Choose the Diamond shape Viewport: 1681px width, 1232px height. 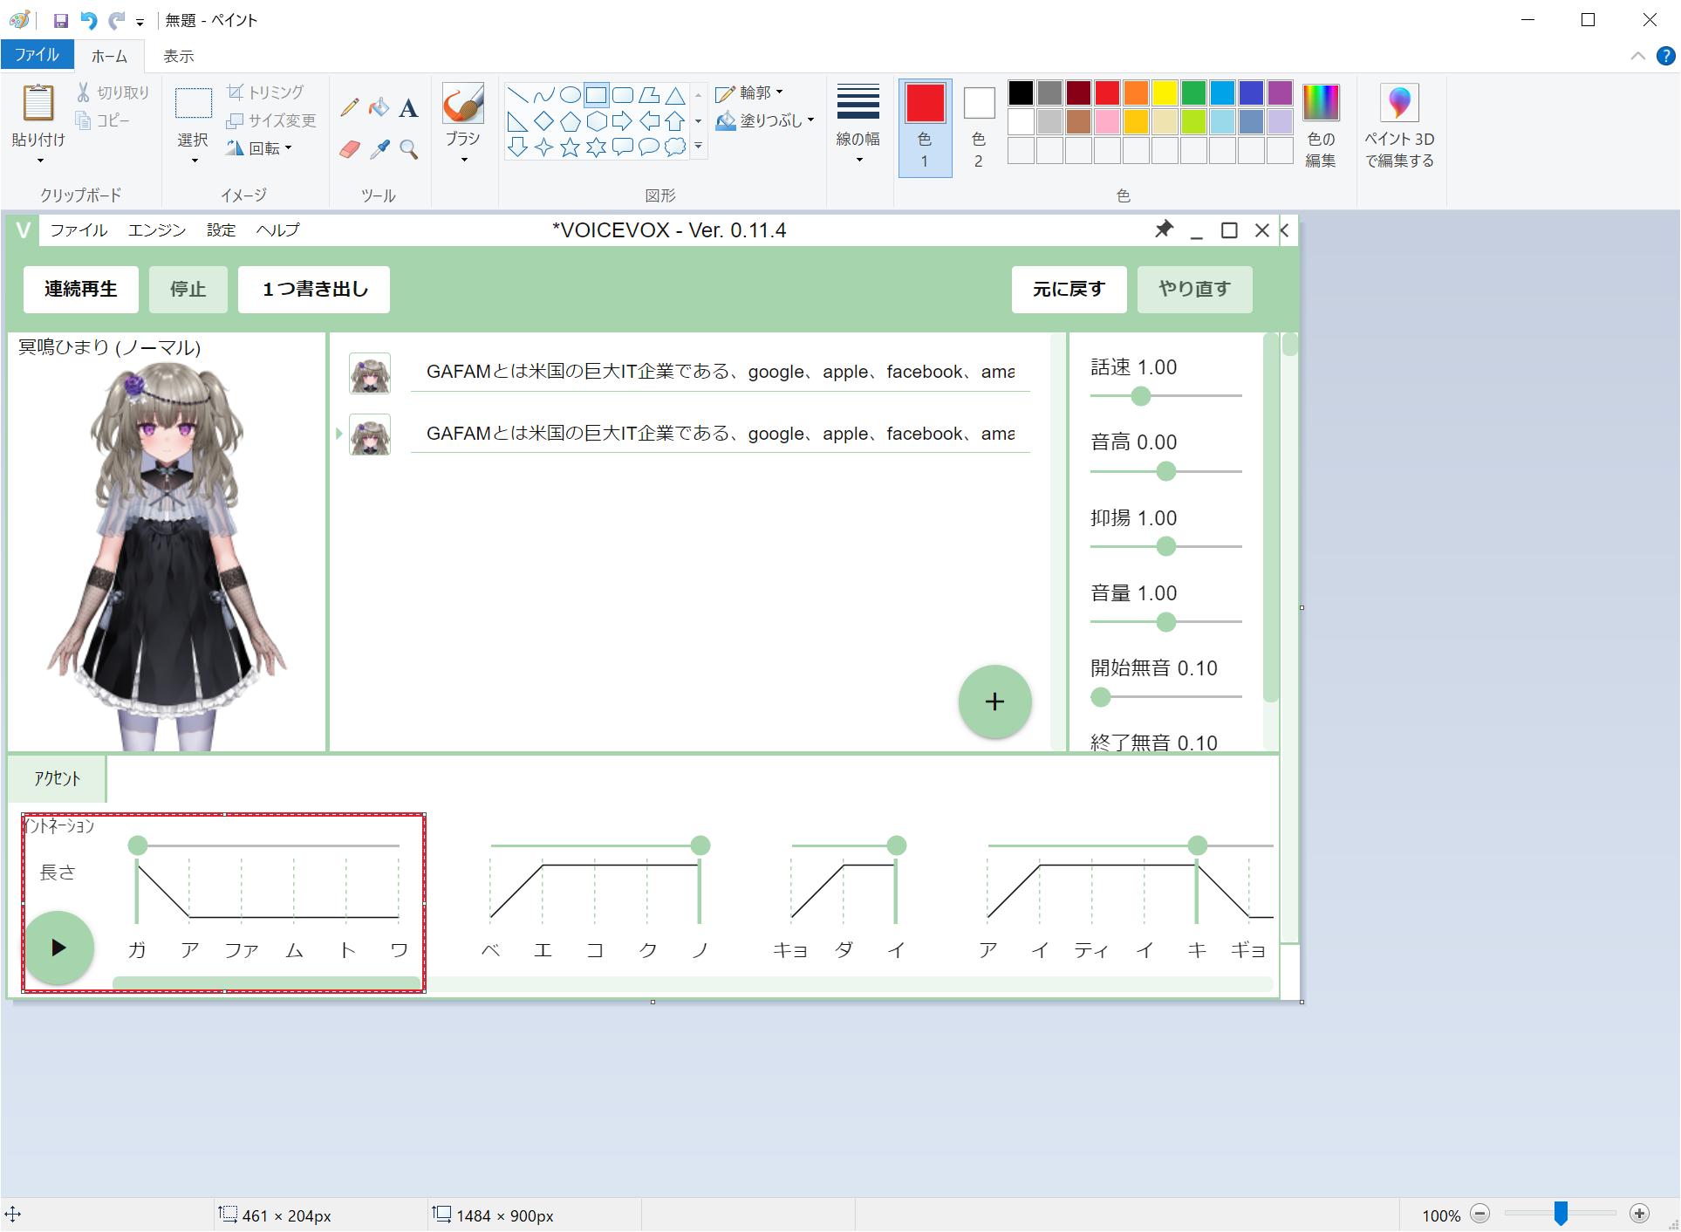pyautogui.click(x=543, y=121)
